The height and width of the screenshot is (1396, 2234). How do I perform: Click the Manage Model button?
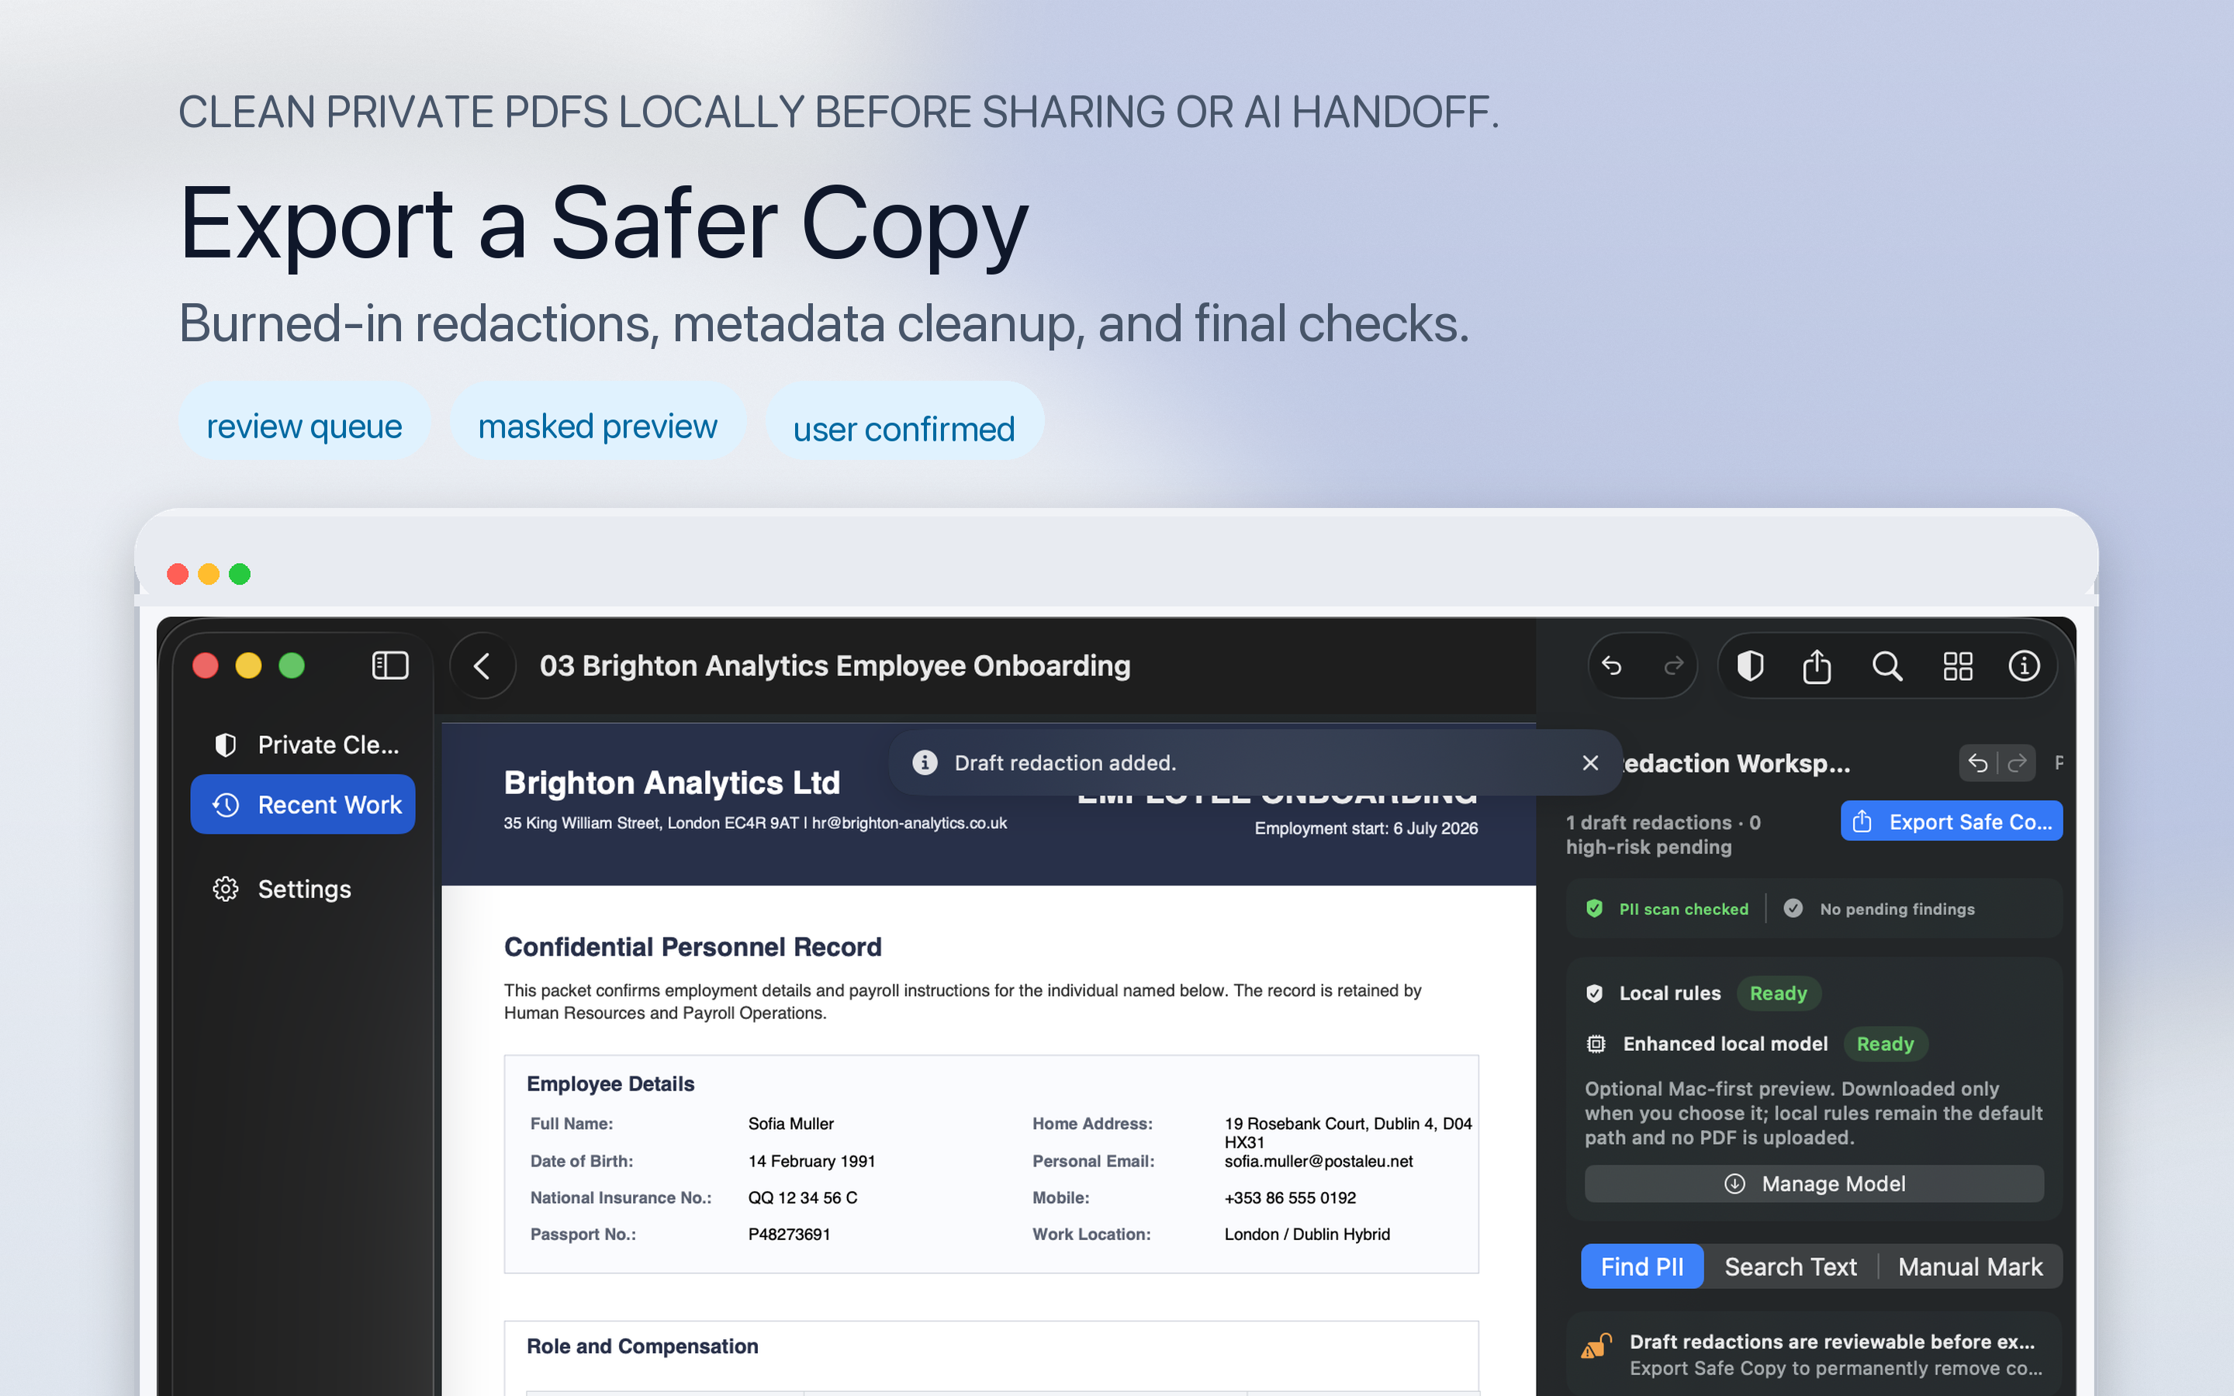point(1814,1183)
